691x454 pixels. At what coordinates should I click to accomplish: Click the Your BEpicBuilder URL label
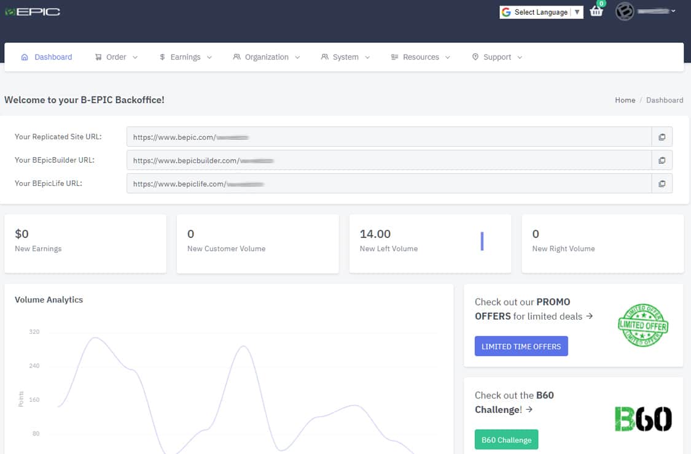(55, 160)
